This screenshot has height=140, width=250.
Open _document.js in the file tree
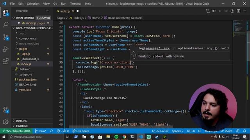30,59
